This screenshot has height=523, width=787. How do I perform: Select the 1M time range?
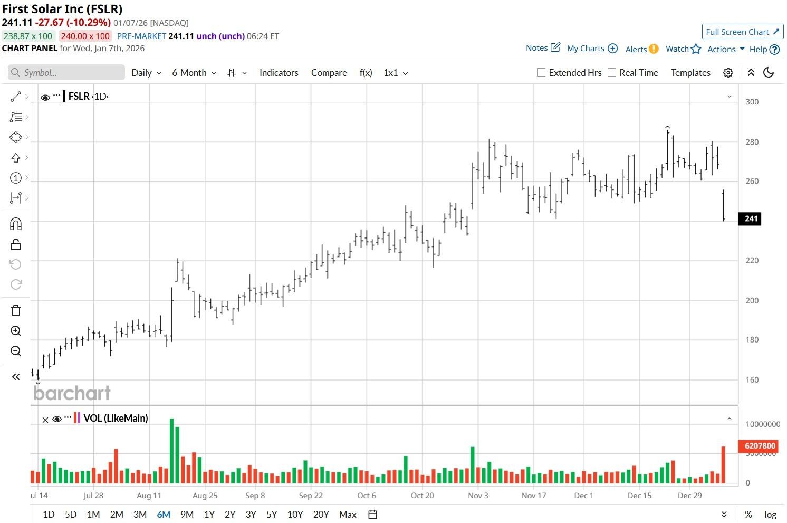93,515
